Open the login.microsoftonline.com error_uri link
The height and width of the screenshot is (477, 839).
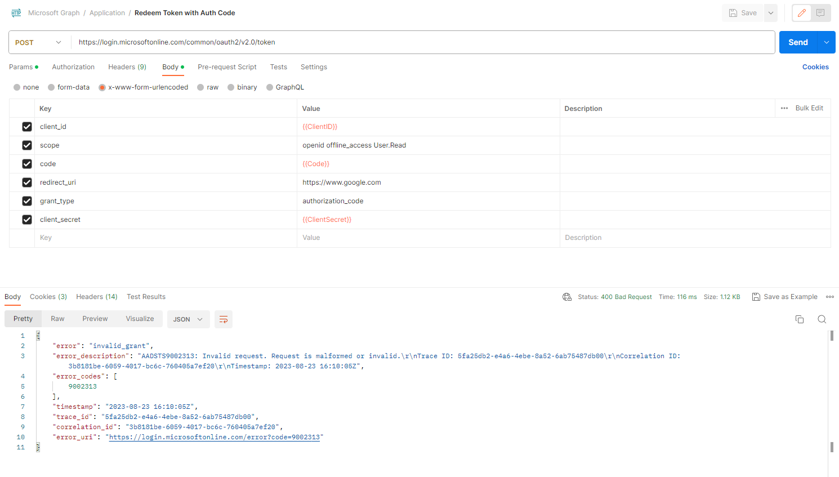click(x=215, y=437)
